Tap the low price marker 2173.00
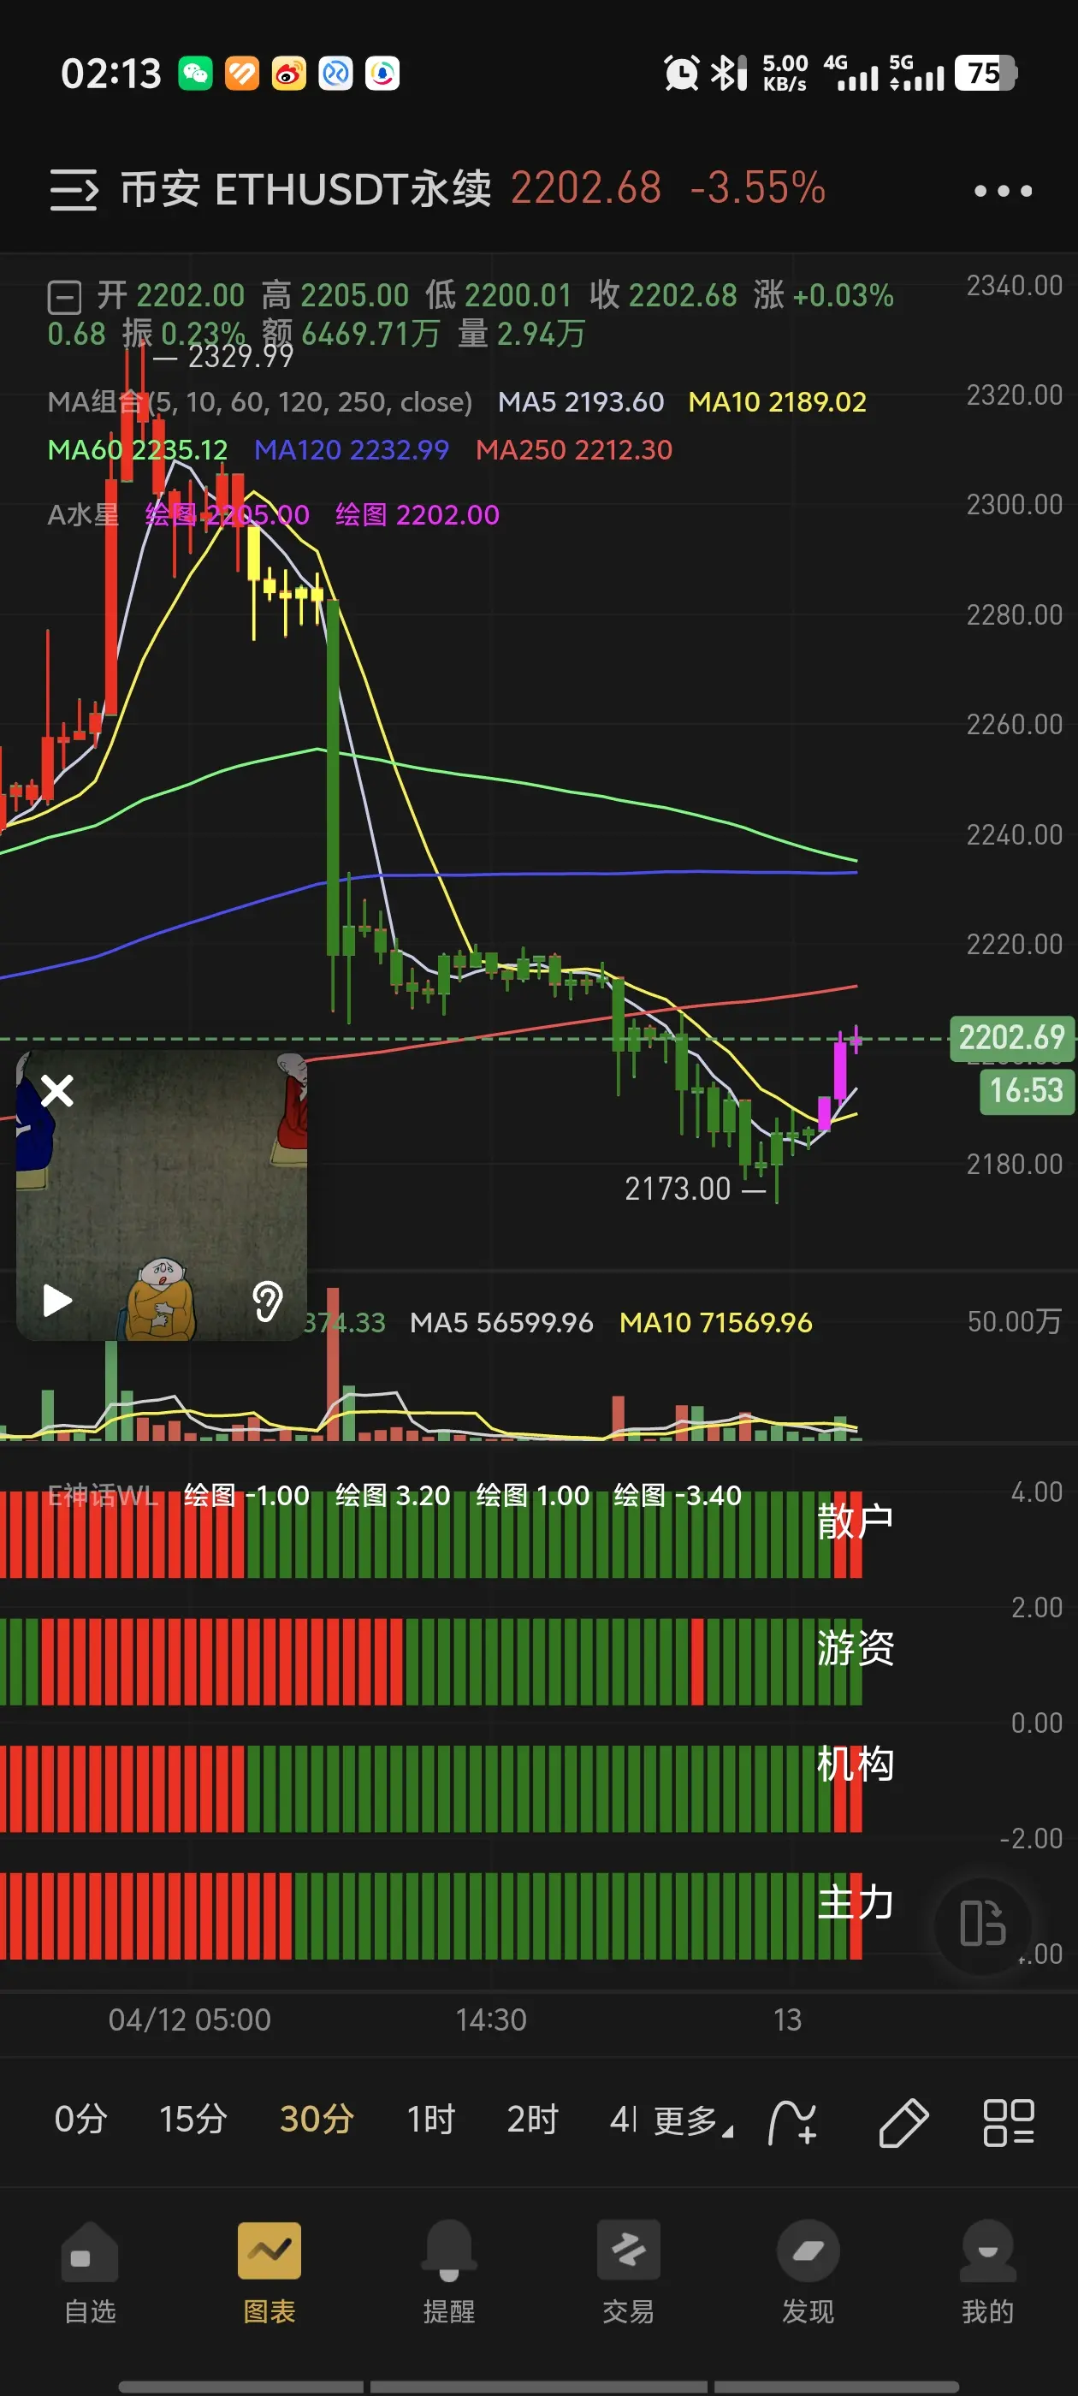The width and height of the screenshot is (1078, 2396). tap(678, 1189)
